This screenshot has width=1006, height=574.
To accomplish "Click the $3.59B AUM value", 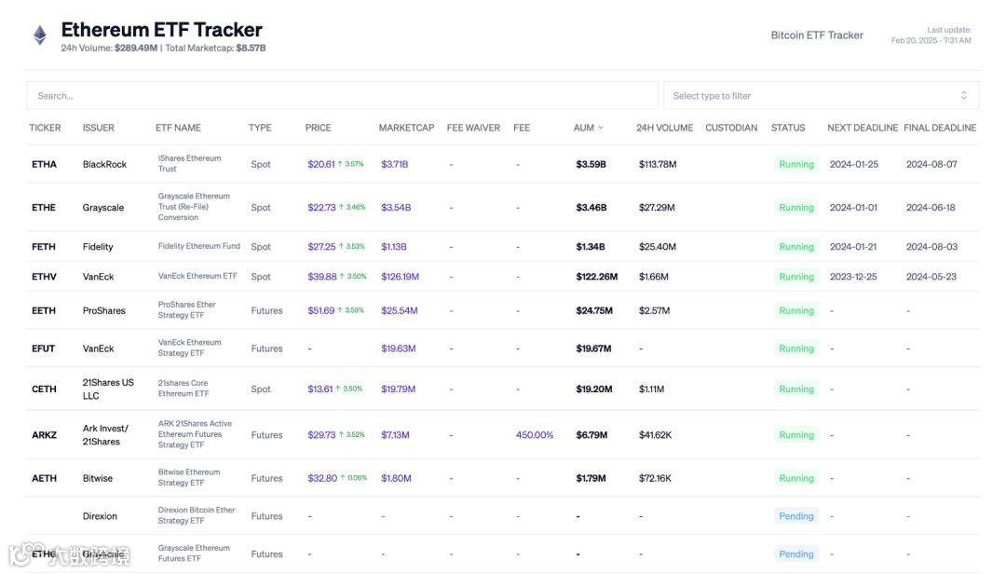I will coord(591,164).
